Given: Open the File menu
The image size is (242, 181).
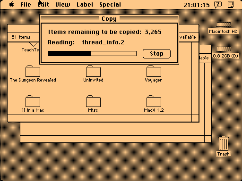Looking at the screenshot, I should tap(26, 5).
